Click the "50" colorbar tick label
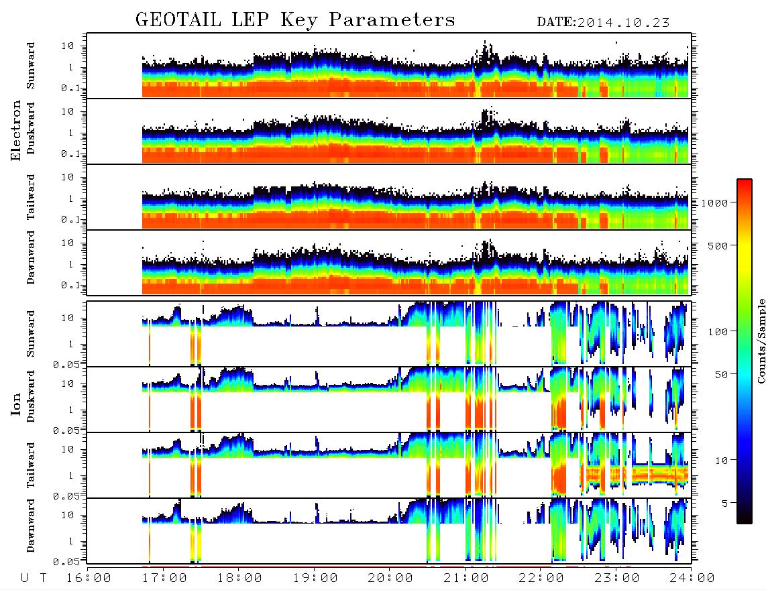The width and height of the screenshot is (766, 590). (722, 375)
